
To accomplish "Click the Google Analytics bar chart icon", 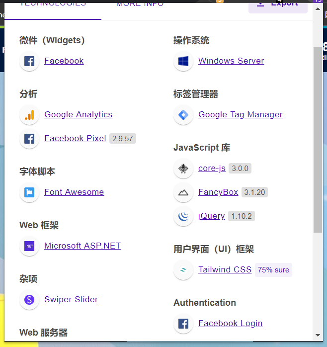I will pos(29,115).
